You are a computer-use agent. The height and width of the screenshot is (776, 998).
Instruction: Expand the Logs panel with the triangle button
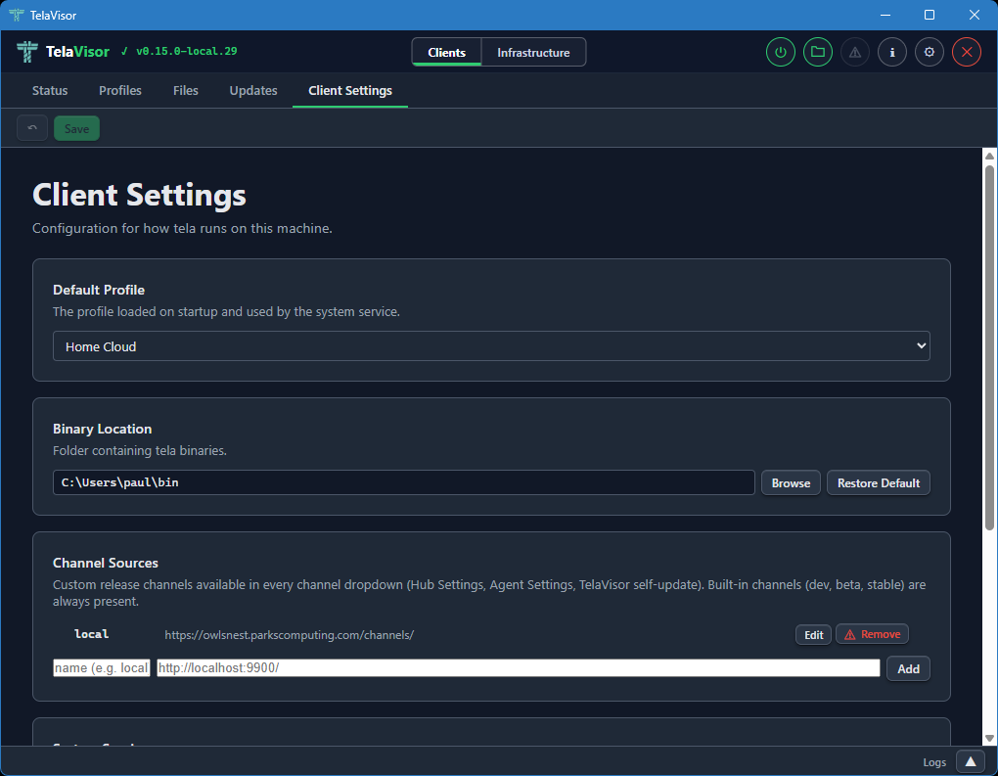pos(971,762)
